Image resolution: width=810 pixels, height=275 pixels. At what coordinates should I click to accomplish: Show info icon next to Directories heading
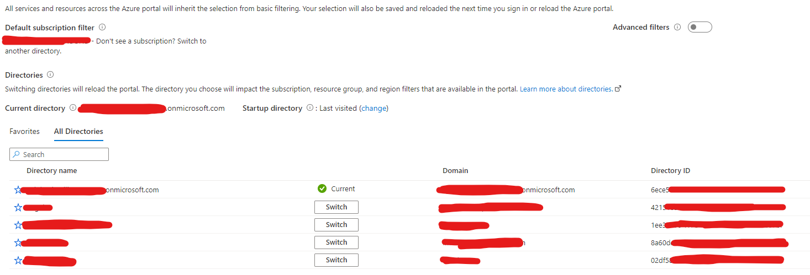pos(50,74)
